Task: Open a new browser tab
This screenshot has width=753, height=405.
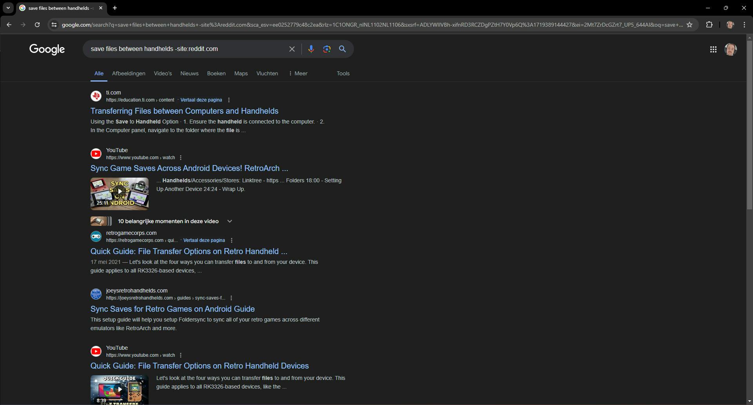Action: 115,8
